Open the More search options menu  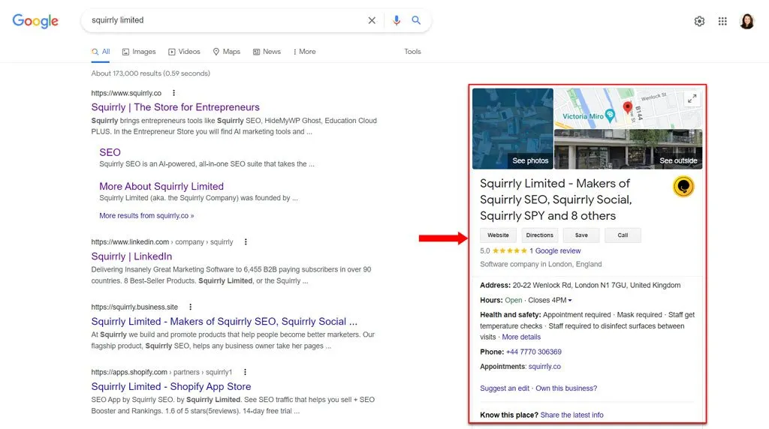pyautogui.click(x=305, y=52)
